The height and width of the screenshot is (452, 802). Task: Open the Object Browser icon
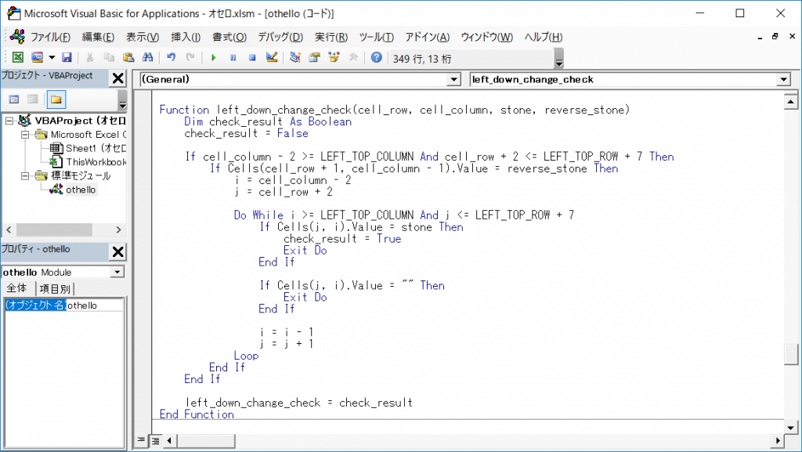(334, 57)
